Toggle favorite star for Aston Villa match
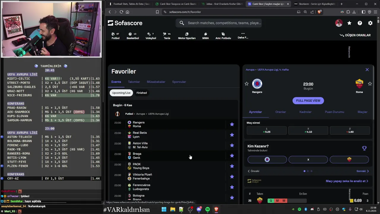 click(x=232, y=145)
